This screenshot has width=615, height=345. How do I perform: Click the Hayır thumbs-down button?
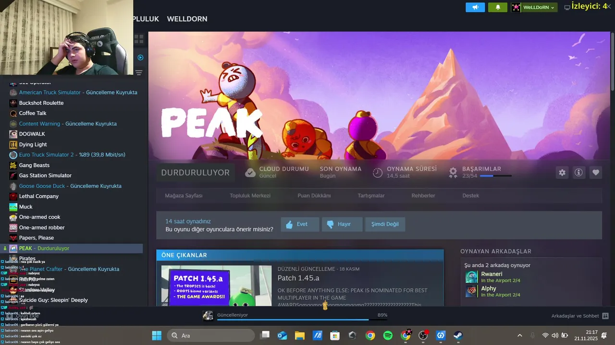pyautogui.click(x=342, y=224)
